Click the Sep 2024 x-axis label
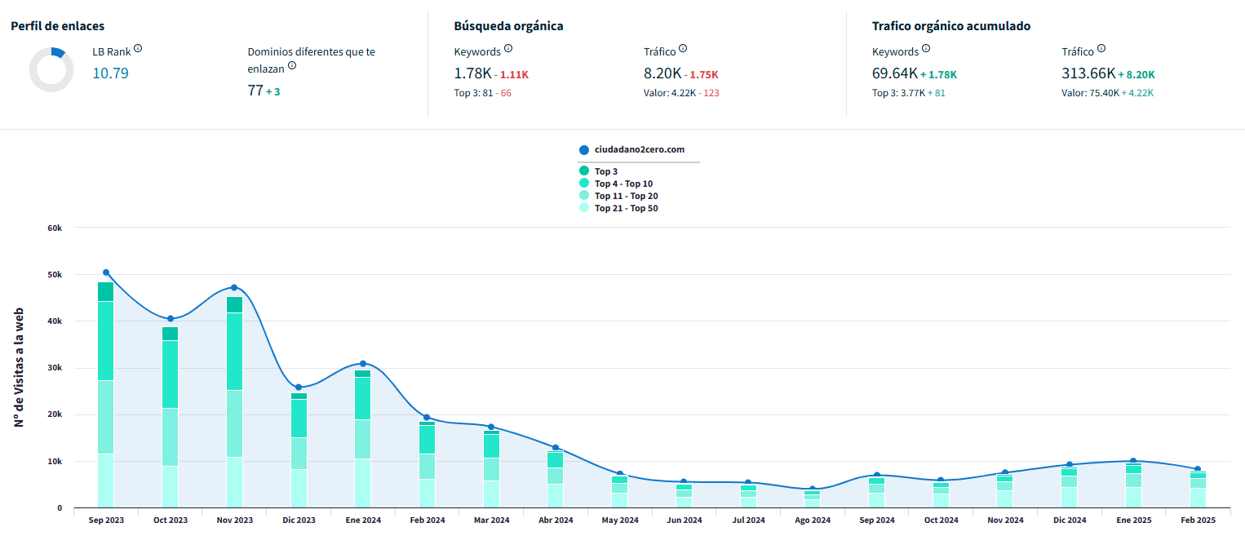The height and width of the screenshot is (536, 1245). pyautogui.click(x=876, y=520)
